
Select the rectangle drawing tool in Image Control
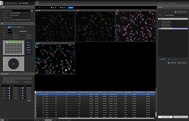pyautogui.click(x=14, y=78)
